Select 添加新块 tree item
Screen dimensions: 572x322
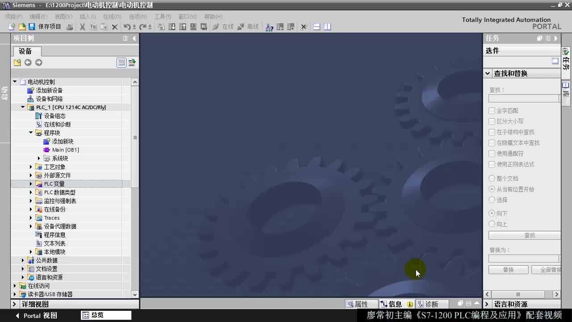63,141
